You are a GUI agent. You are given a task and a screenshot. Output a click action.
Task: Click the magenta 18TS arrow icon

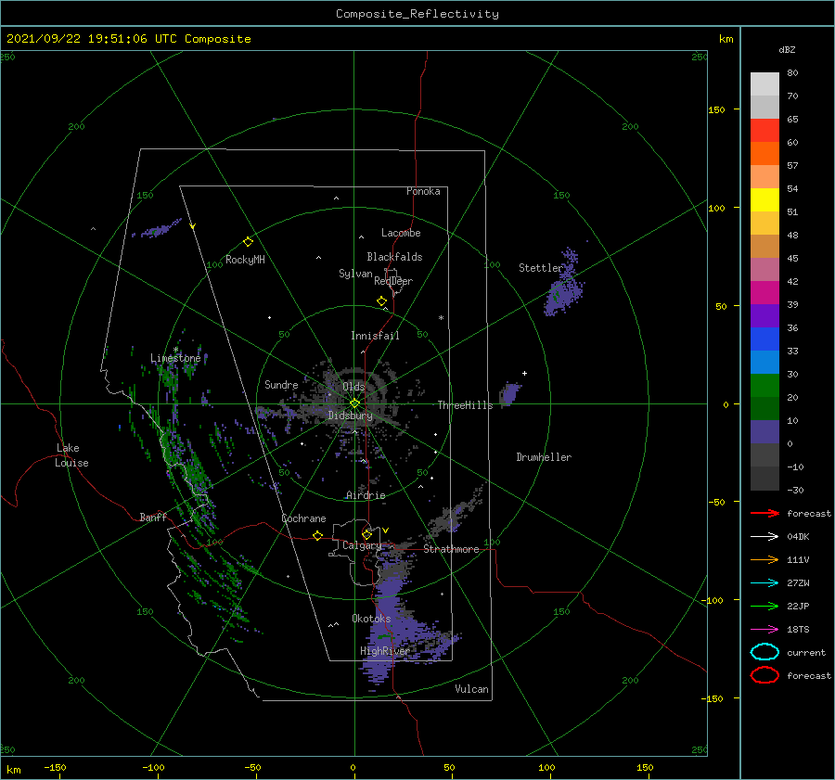click(x=764, y=630)
